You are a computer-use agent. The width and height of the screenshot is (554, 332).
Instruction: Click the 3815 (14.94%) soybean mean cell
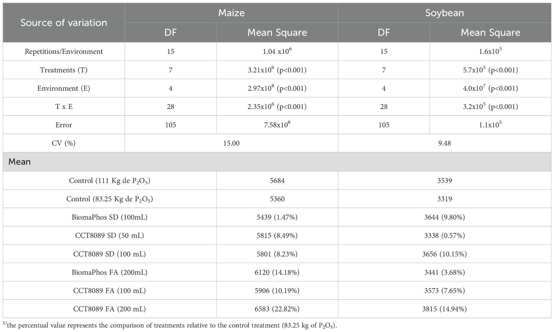(444, 309)
